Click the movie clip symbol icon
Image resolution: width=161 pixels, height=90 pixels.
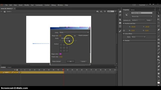coord(127,14)
